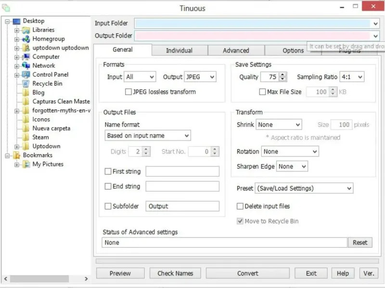Click the Convert button
The image size is (385, 288).
248,273
